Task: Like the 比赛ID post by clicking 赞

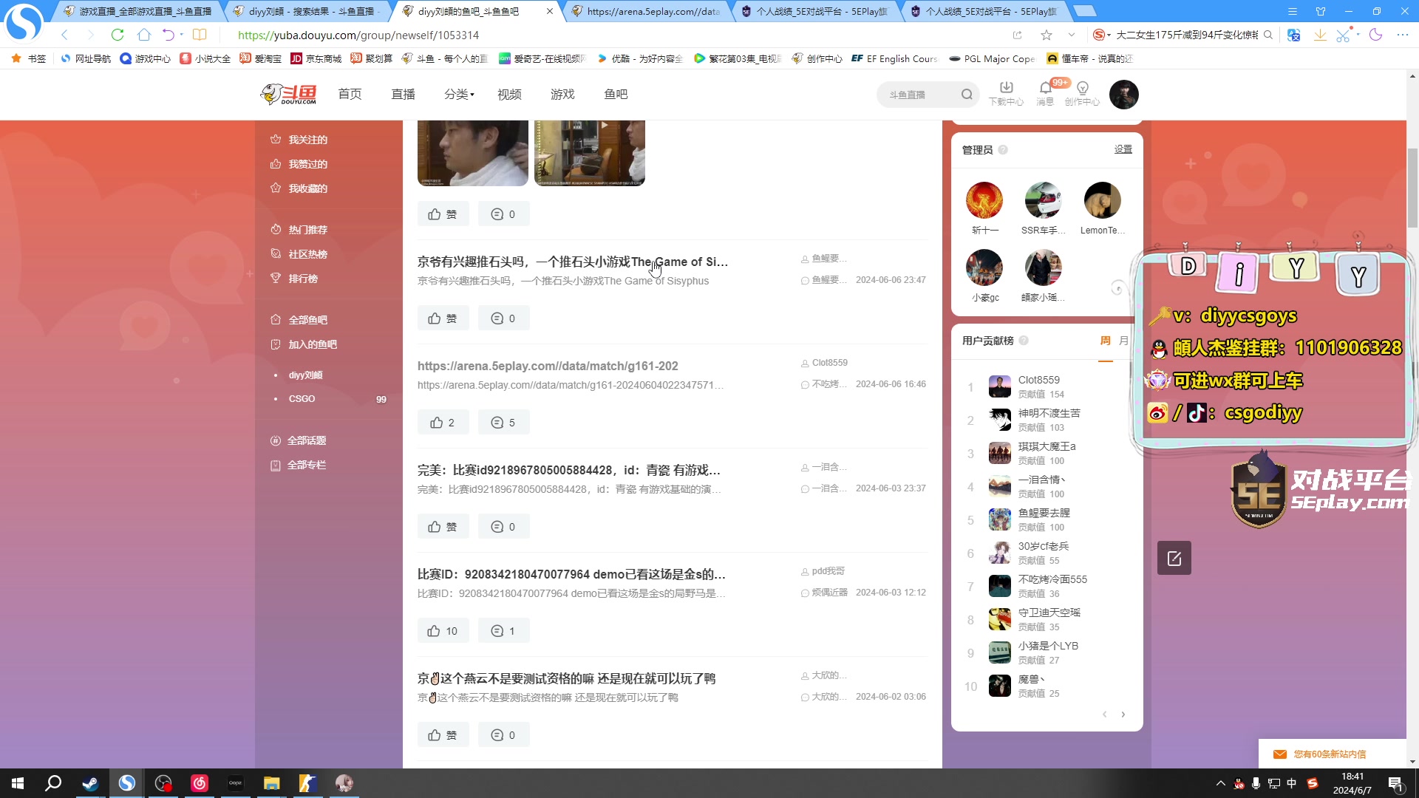Action: [443, 630]
